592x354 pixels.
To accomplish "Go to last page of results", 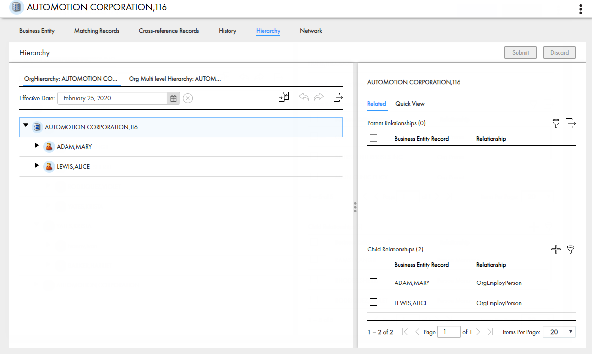I will [x=490, y=332].
